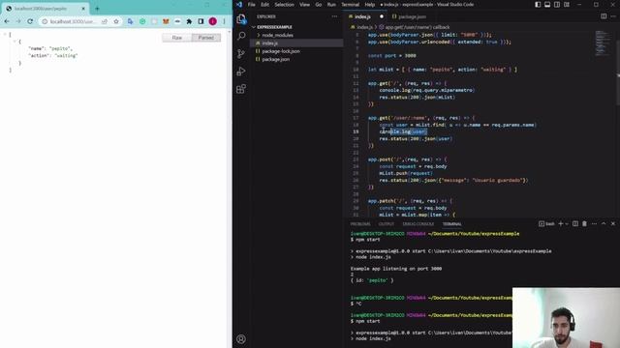View site information icon in address bar

pyautogui.click(x=45, y=21)
